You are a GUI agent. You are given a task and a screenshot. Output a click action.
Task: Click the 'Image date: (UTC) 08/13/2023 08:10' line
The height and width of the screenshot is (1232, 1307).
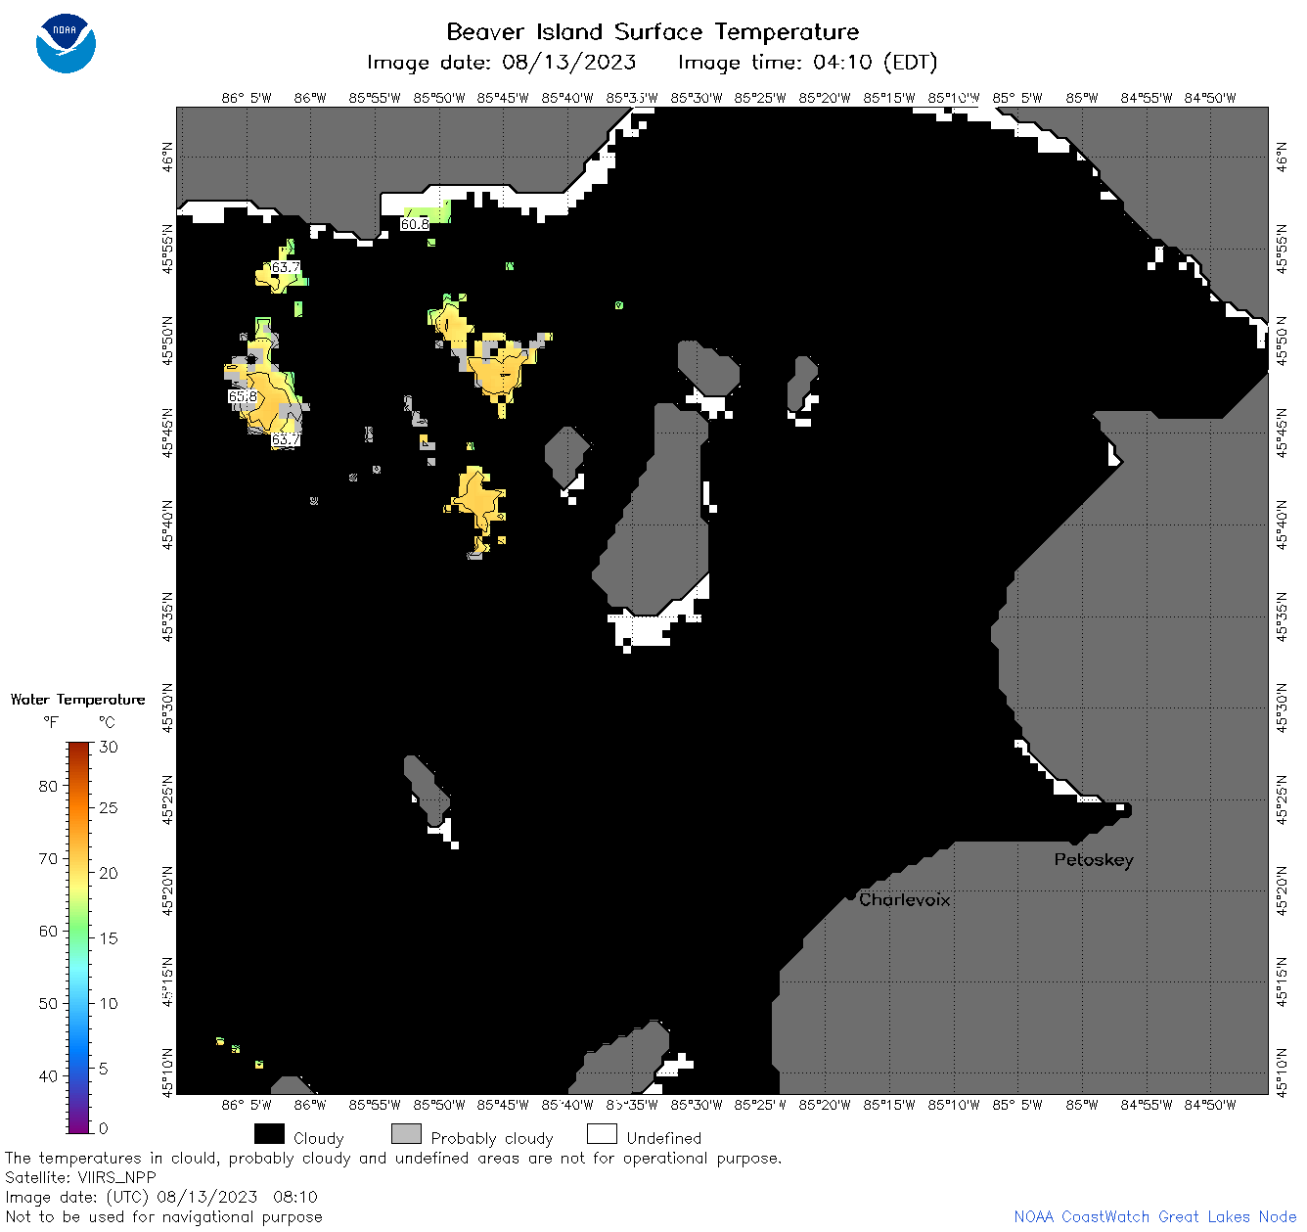click(x=161, y=1197)
